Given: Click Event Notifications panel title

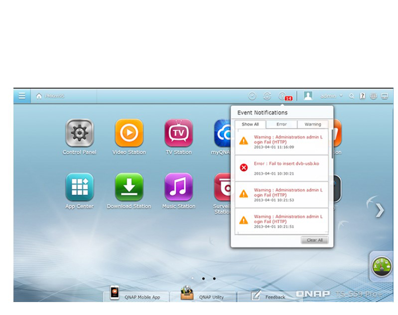Looking at the screenshot, I should (262, 113).
